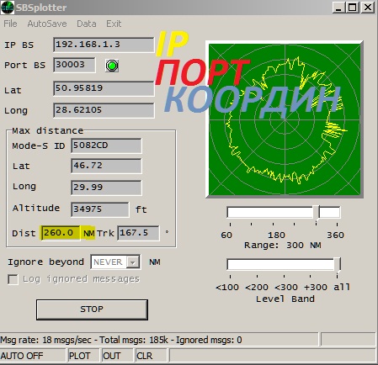Click the 360 mark under Range slider
Viewport: 378px width, 365px height.
tap(335, 235)
